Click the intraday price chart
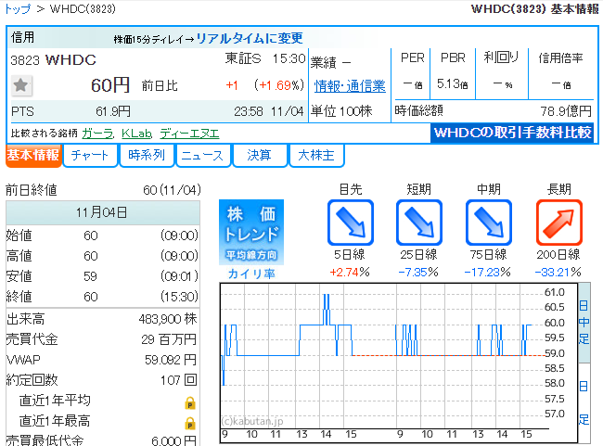 coord(399,363)
